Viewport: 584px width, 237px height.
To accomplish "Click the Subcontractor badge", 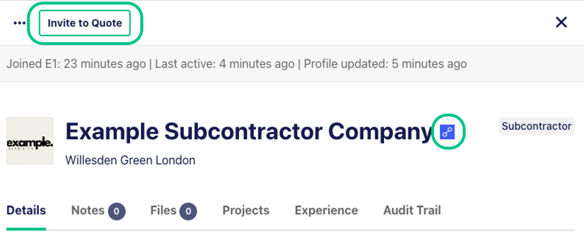I will coord(536,126).
